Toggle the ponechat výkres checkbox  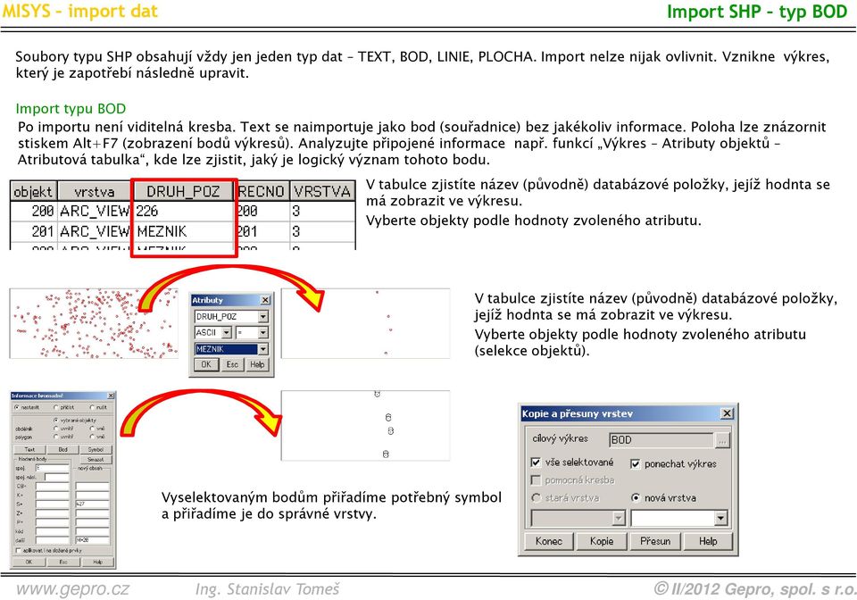click(x=635, y=464)
